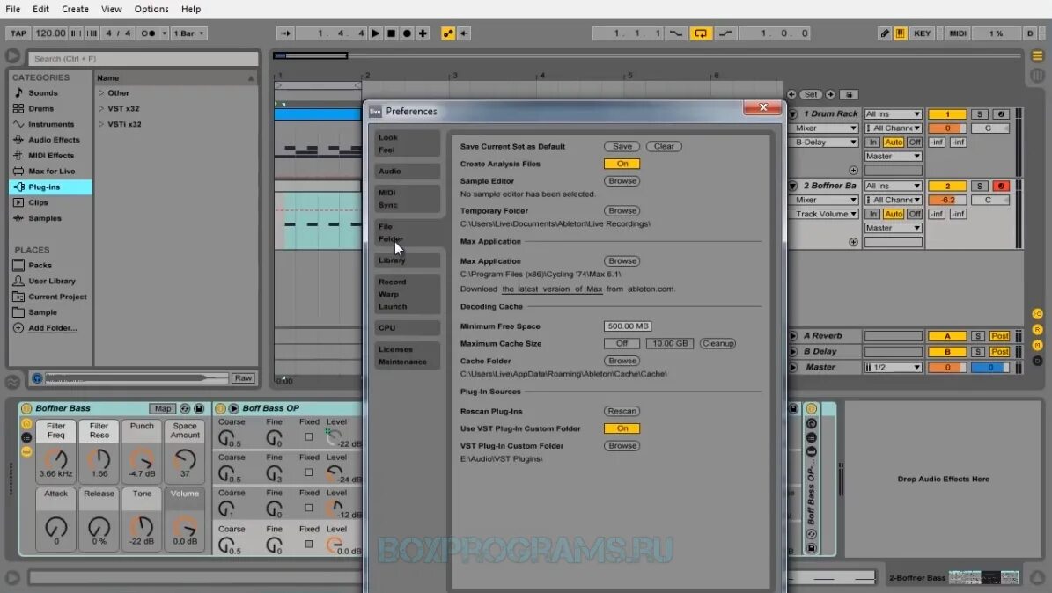The image size is (1052, 593).
Task: Click the Record button in transport
Action: 407,33
